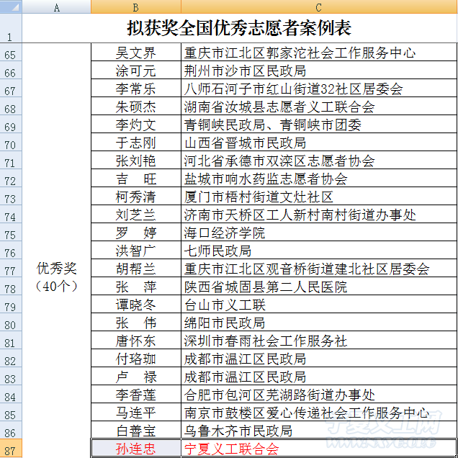The image size is (458, 458).
Task: Select 成都市温江区民政局 in row 82
Action: click(319, 358)
